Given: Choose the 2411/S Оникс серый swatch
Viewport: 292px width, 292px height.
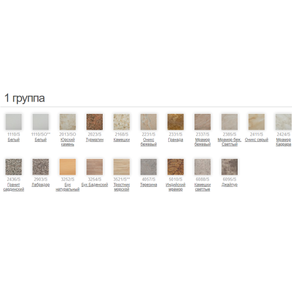Looking at the screenshot, I should click(256, 122).
